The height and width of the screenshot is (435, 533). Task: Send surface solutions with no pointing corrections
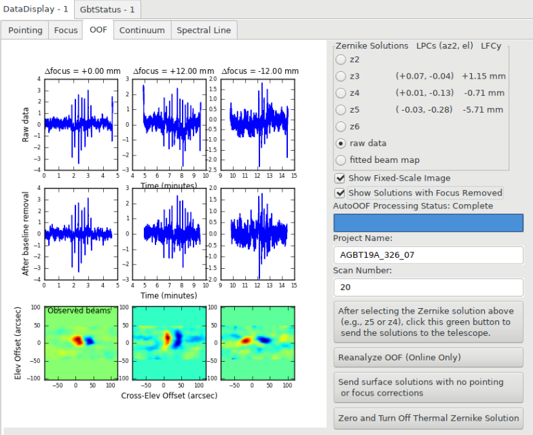point(428,387)
